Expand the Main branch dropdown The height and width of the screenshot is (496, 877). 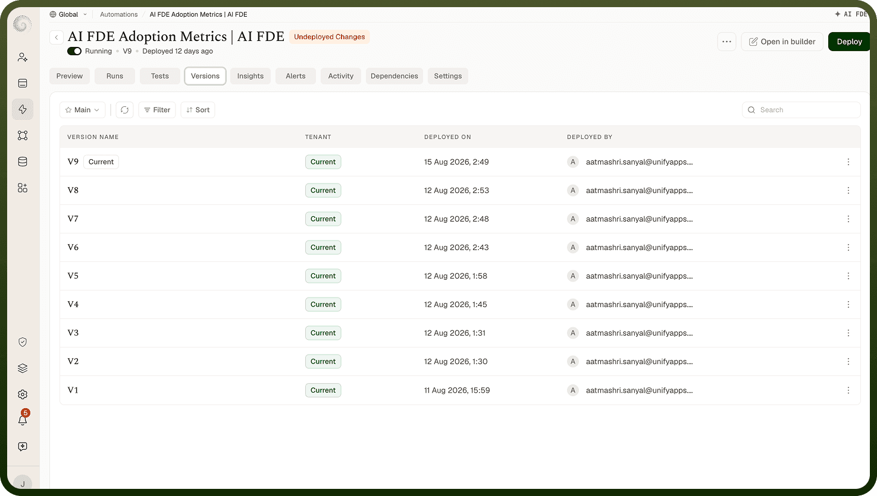83,110
